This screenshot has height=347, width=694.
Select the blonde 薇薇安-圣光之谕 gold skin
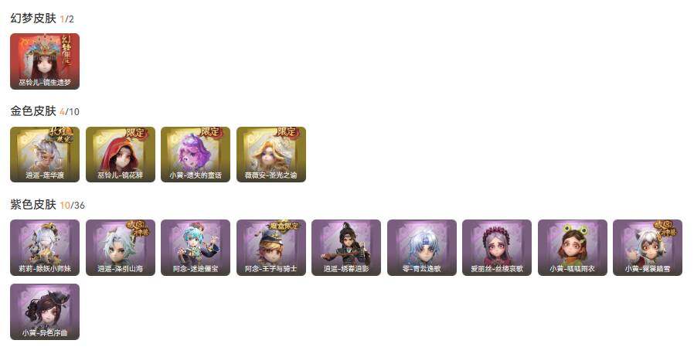pyautogui.click(x=271, y=155)
